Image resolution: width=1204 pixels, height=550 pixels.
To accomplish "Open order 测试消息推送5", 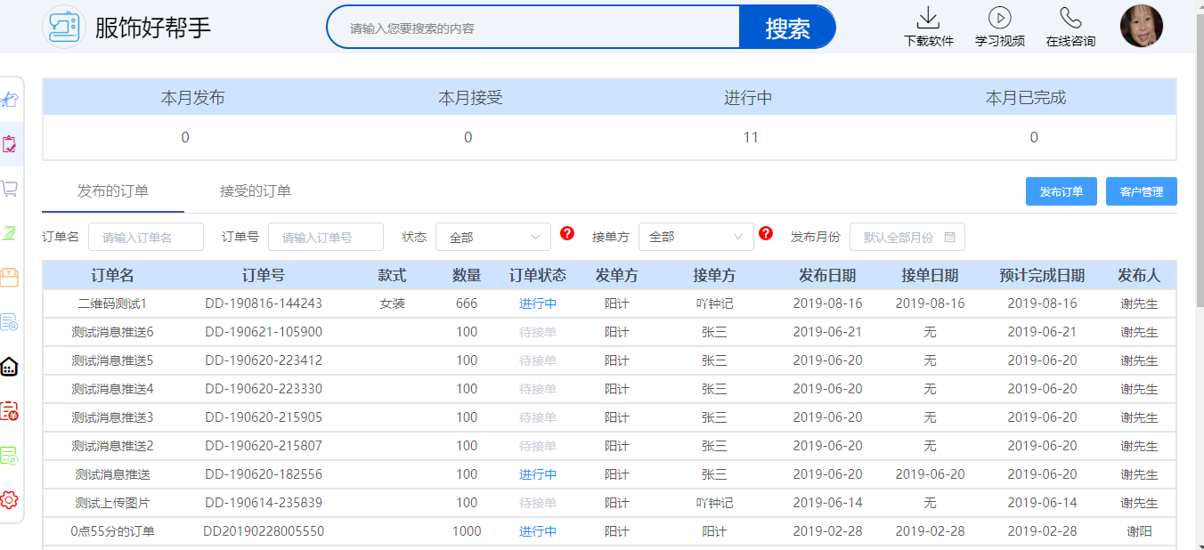I will pos(112,360).
